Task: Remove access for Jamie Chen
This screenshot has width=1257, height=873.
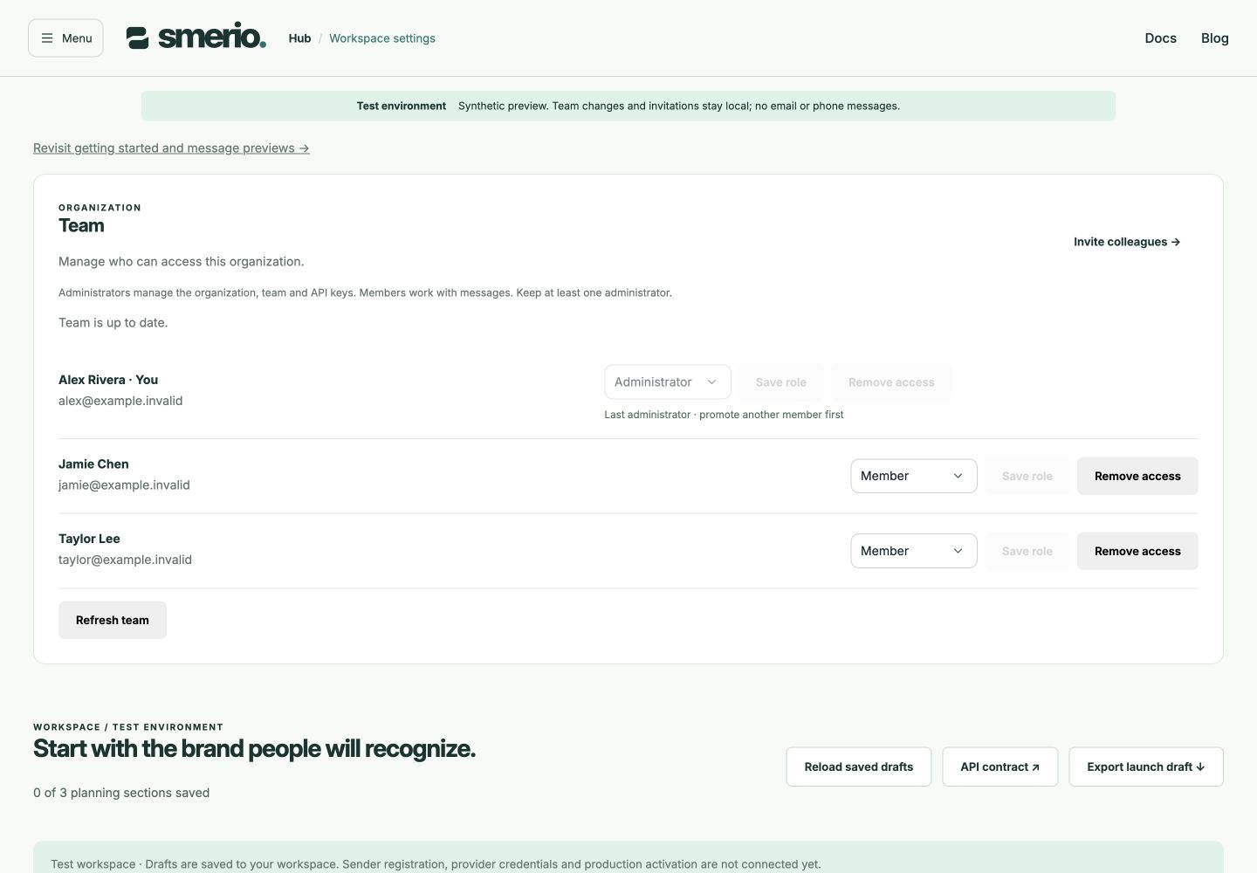Action: 1137,476
